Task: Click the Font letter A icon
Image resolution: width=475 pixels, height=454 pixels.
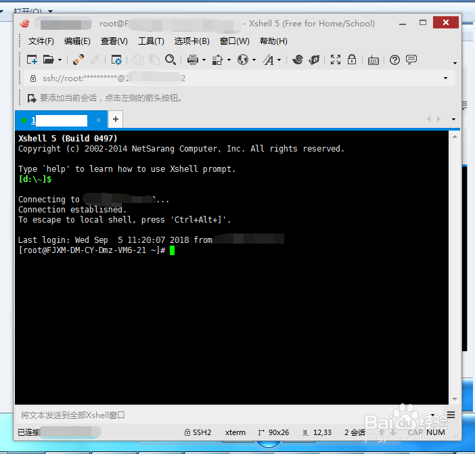Action: tap(269, 60)
